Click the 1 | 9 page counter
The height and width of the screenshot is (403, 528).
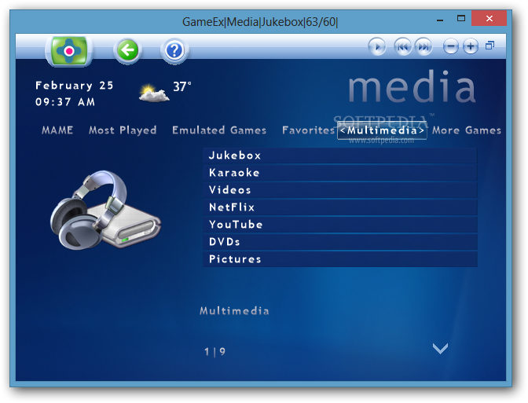[214, 352]
